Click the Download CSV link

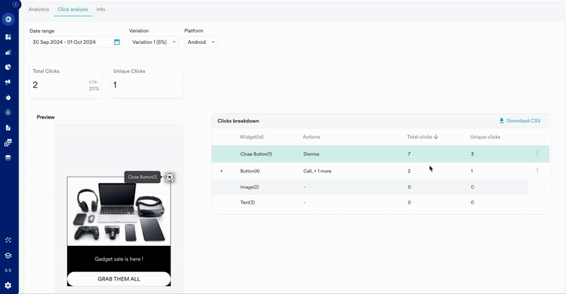point(519,121)
